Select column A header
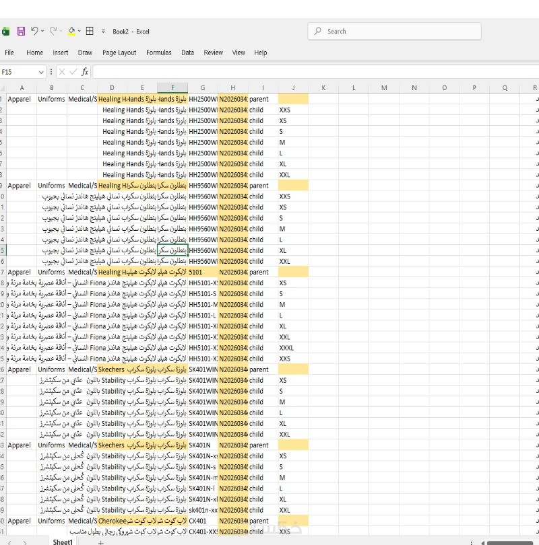The image size is (539, 545). pos(22,88)
